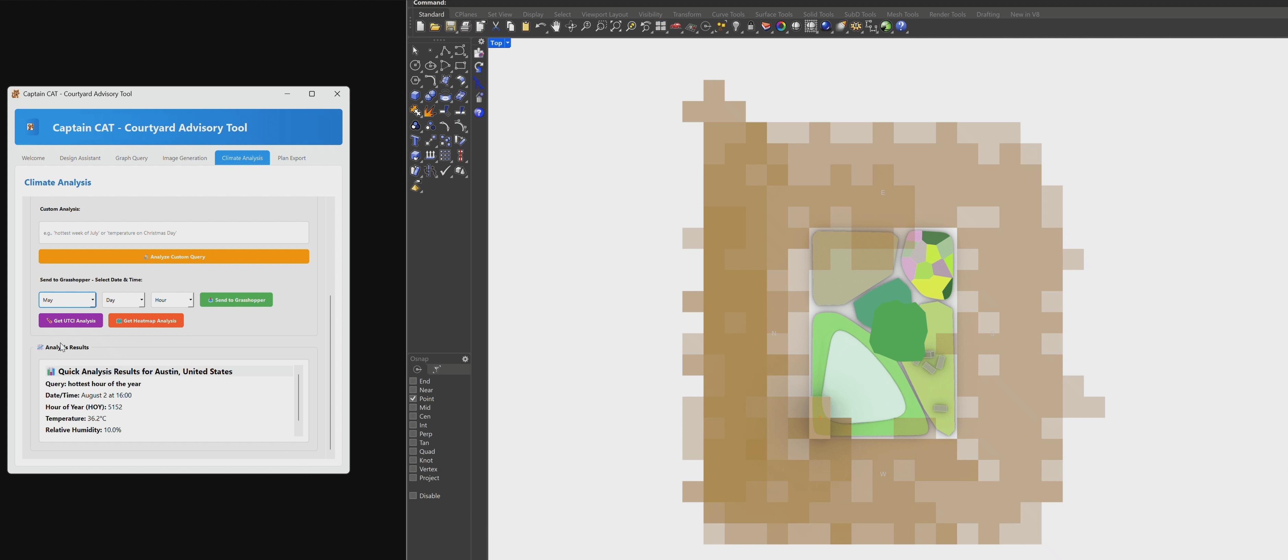The height and width of the screenshot is (560, 1288).
Task: Enable the Vertex osnap checkbox
Action: click(413, 469)
